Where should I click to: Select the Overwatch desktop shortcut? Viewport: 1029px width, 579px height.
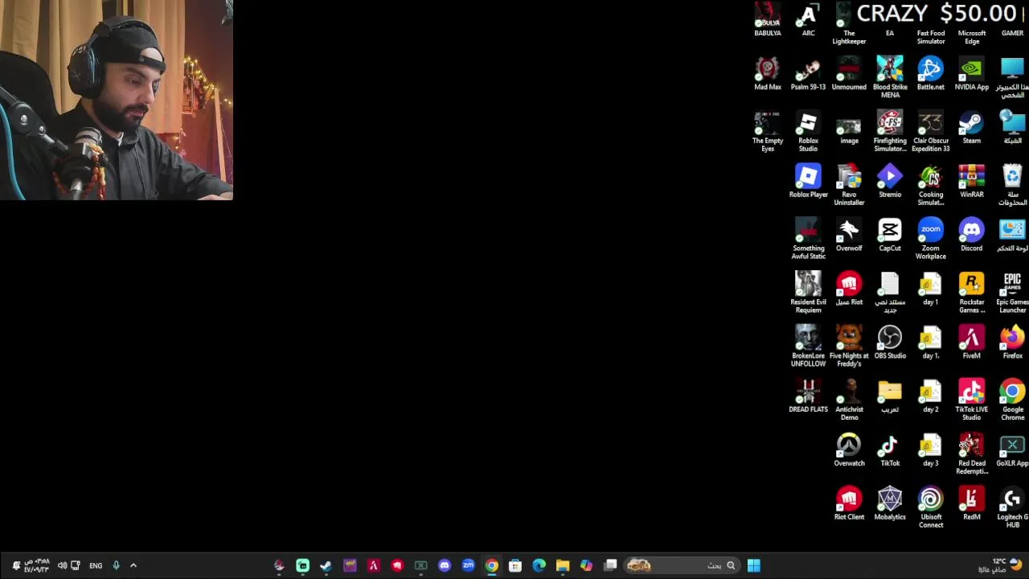click(x=849, y=451)
